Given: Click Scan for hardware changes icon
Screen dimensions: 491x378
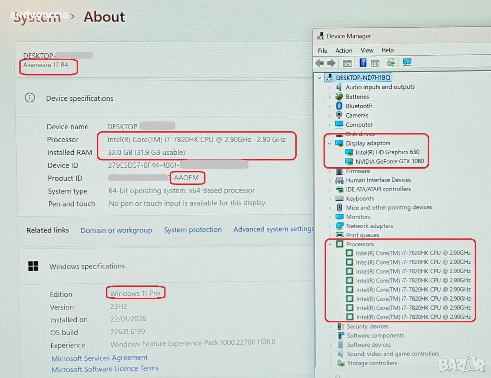Looking at the screenshot, I should coord(407,63).
